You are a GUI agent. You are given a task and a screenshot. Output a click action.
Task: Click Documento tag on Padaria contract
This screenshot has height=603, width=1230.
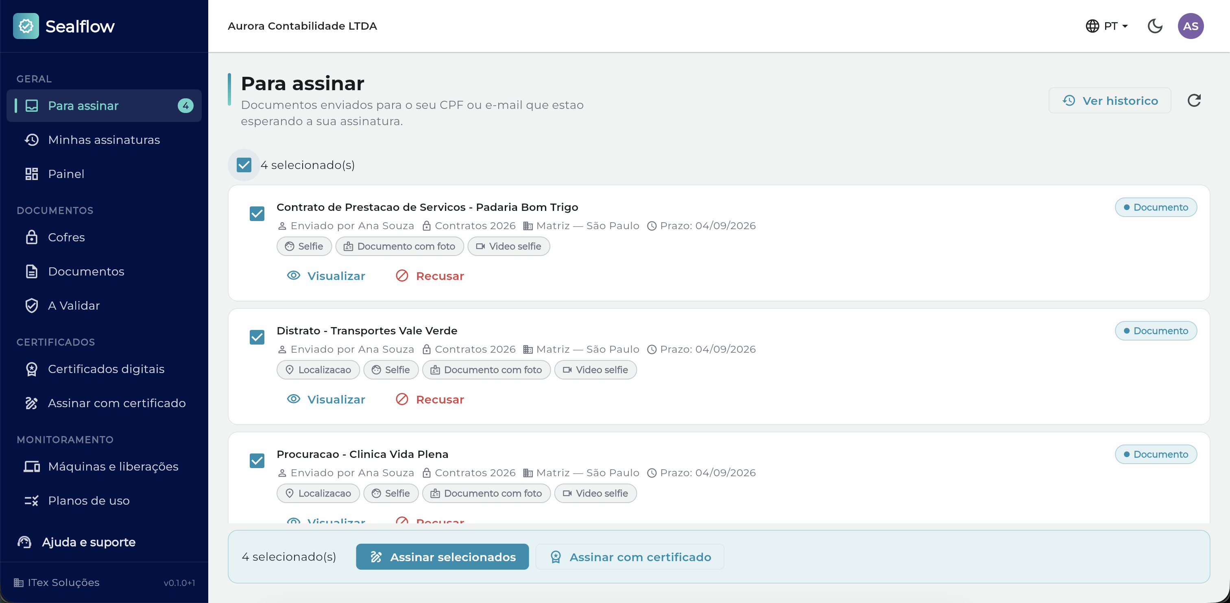pyautogui.click(x=1156, y=207)
